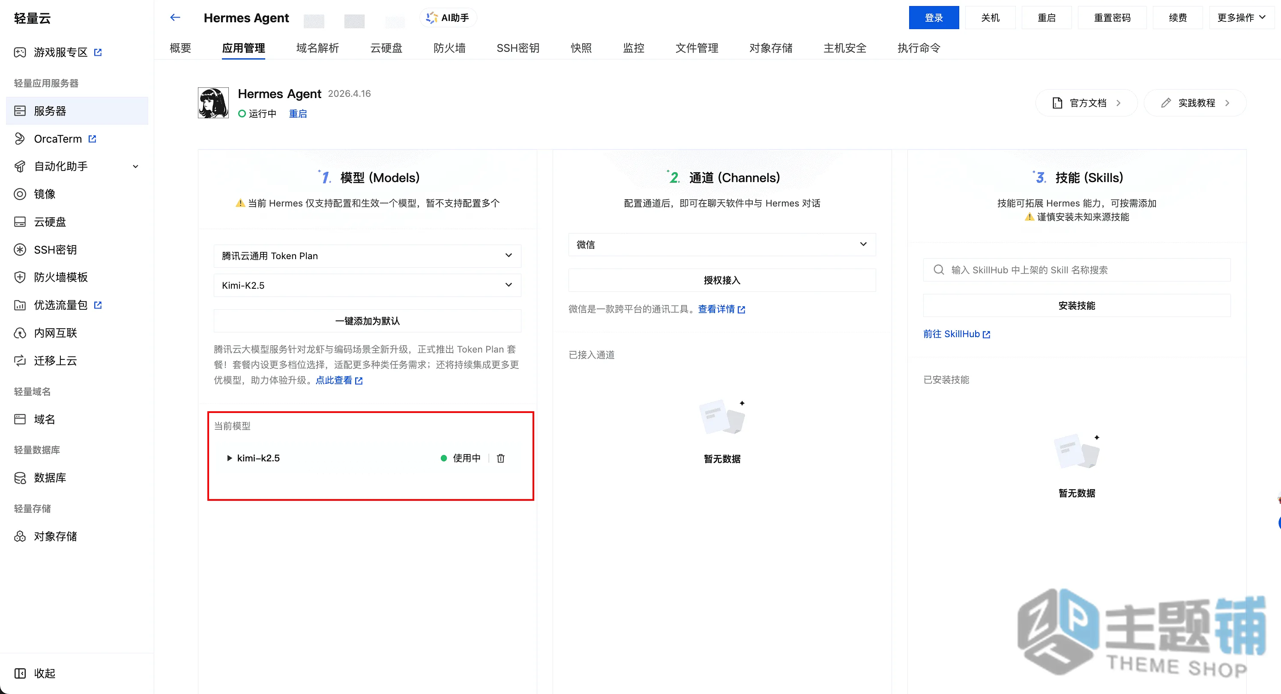1281x694 pixels.
Task: Click the OrcaTerm sidebar icon
Action: (x=20, y=139)
